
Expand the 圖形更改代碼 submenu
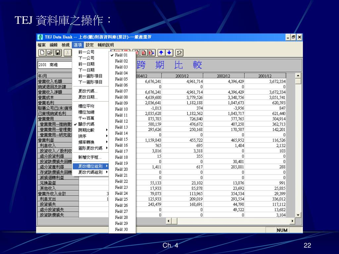tap(90, 148)
